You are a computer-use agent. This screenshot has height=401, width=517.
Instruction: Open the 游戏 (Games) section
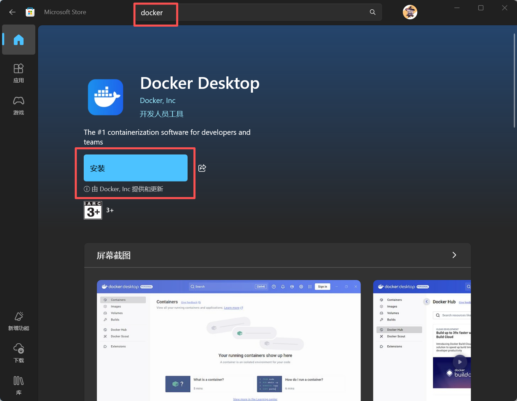pyautogui.click(x=19, y=105)
